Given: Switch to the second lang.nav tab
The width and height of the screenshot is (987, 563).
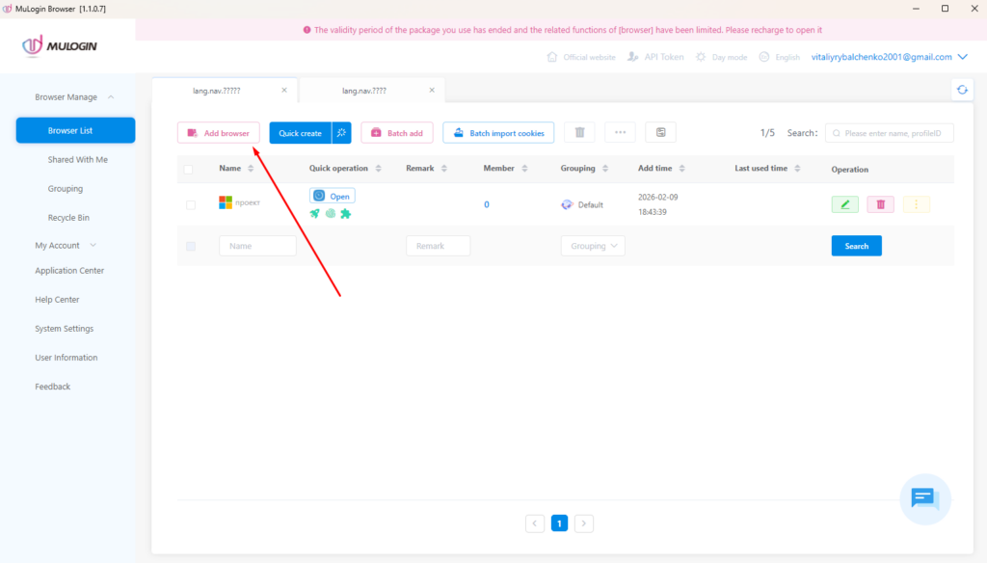Looking at the screenshot, I should click(x=364, y=90).
